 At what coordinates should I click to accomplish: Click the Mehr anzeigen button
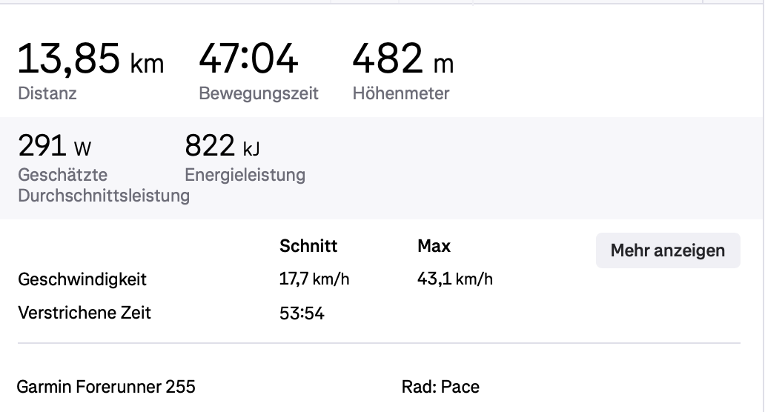(x=667, y=250)
